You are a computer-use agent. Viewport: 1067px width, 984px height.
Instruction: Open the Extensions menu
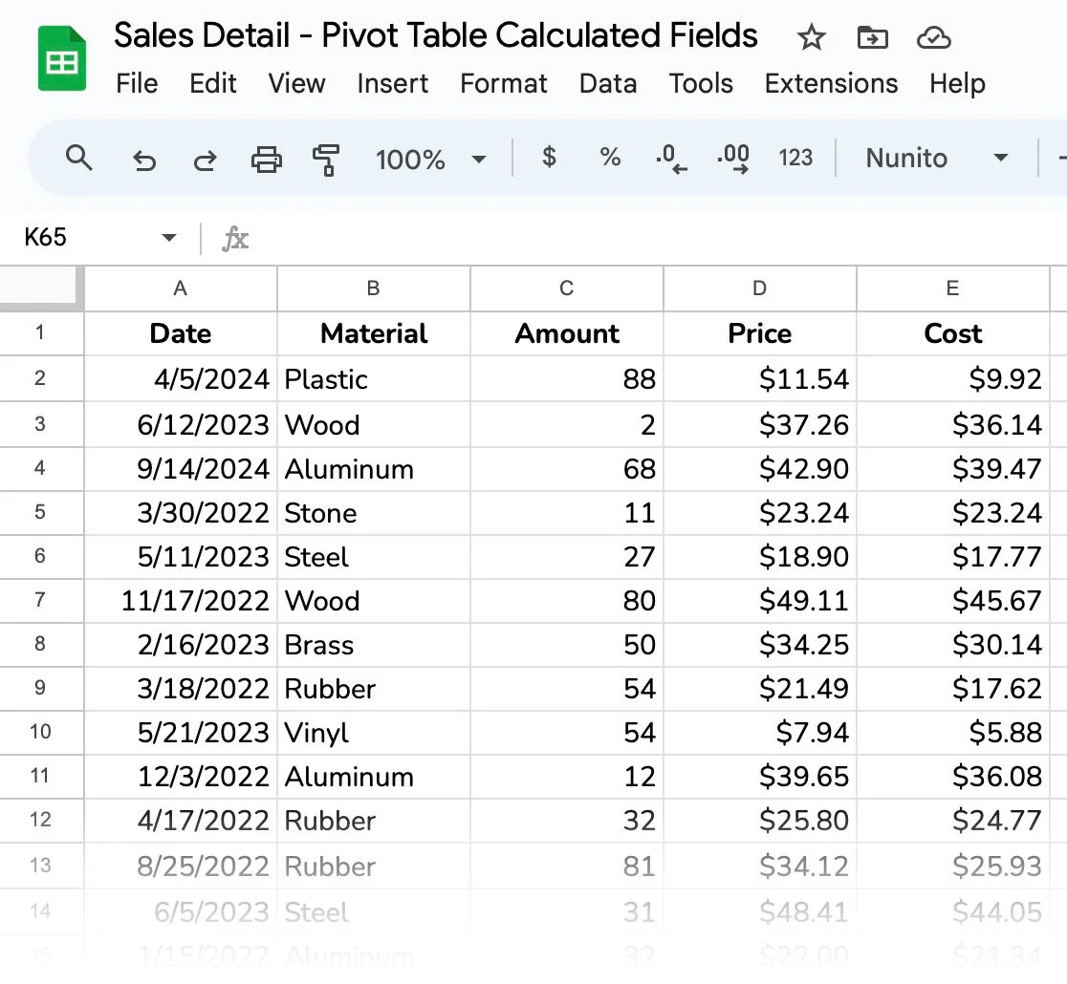[831, 83]
